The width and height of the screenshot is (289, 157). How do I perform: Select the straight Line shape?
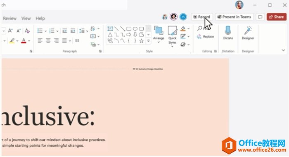click(x=116, y=29)
